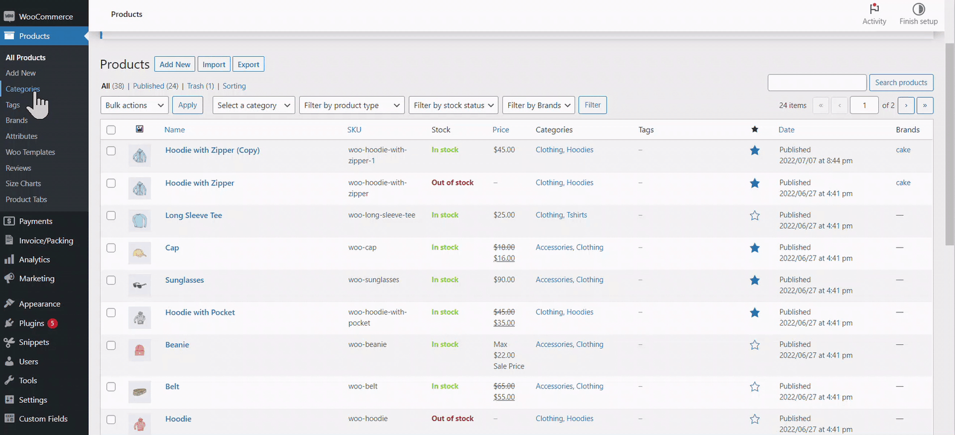This screenshot has width=955, height=435.
Task: Click the Finish setup progress icon
Action: tap(918, 9)
